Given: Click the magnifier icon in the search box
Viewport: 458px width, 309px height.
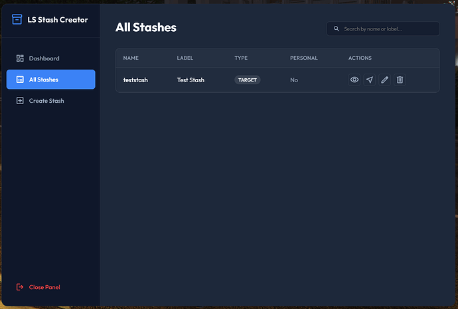Looking at the screenshot, I should coord(337,29).
